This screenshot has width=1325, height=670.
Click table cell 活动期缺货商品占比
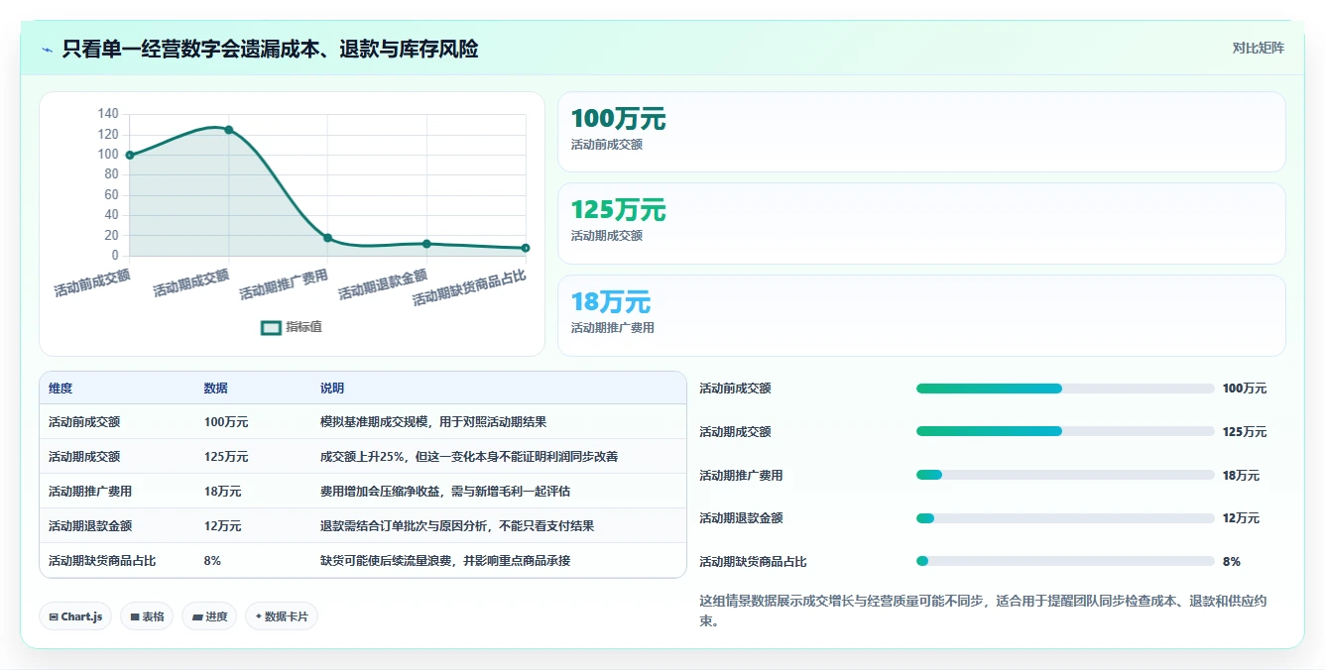[102, 560]
